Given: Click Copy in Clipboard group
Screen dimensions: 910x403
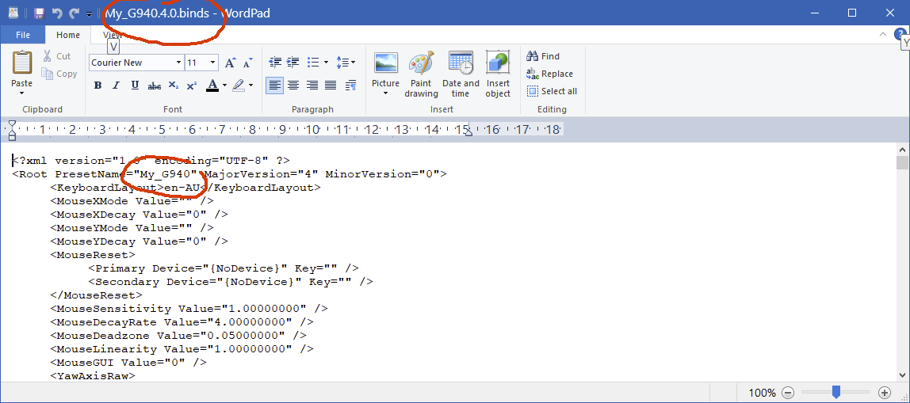Looking at the screenshot, I should [59, 74].
